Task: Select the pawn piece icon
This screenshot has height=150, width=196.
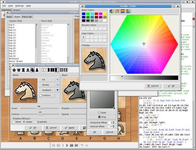Action: pos(36,70)
